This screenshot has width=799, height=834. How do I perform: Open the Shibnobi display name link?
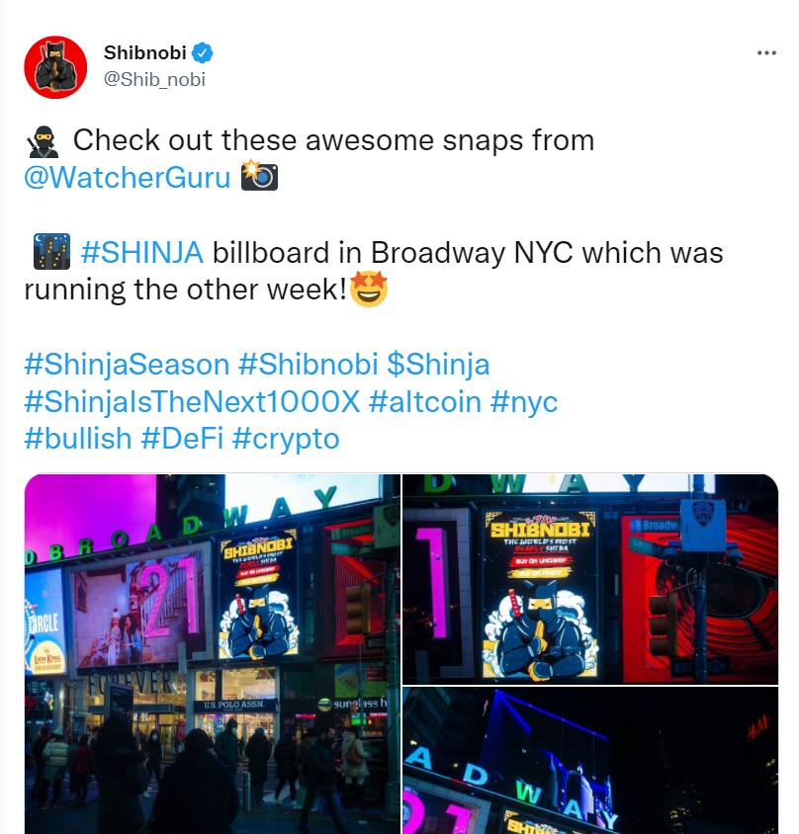(144, 52)
